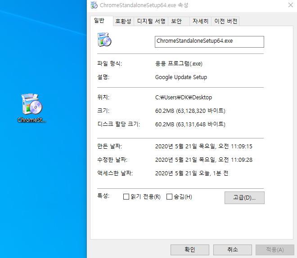Click the accessed date '오늘, 1분 전'

click(x=192, y=173)
